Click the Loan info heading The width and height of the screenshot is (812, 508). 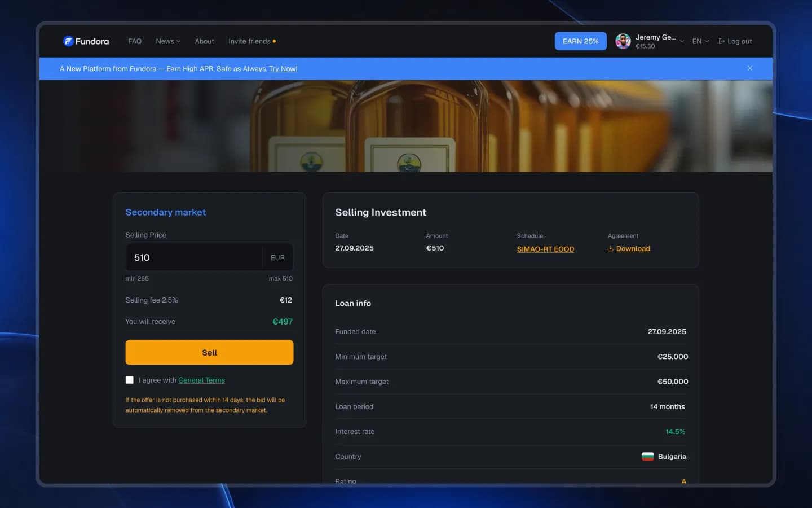click(x=353, y=303)
